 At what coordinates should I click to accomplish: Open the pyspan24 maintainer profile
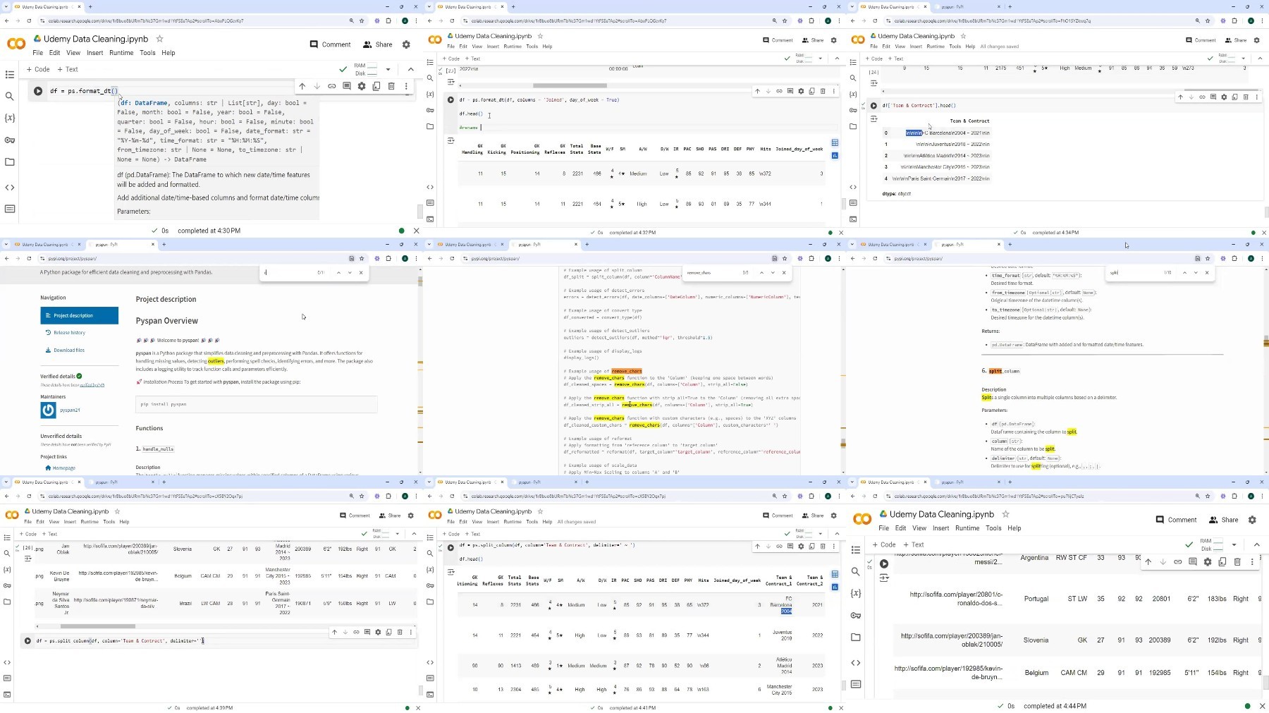point(70,410)
